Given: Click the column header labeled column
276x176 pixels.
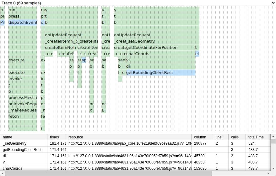Looking at the screenshot, I should [x=202, y=137].
